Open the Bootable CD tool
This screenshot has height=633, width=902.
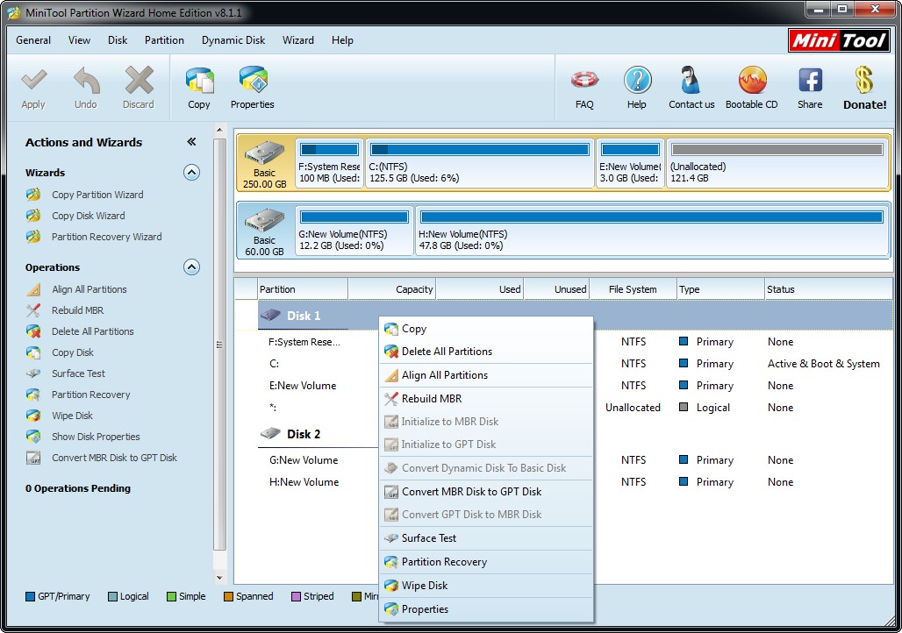coord(752,88)
